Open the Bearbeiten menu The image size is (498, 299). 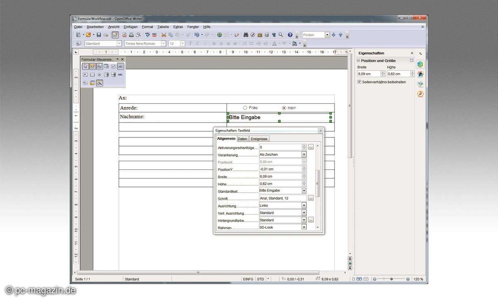pos(95,27)
